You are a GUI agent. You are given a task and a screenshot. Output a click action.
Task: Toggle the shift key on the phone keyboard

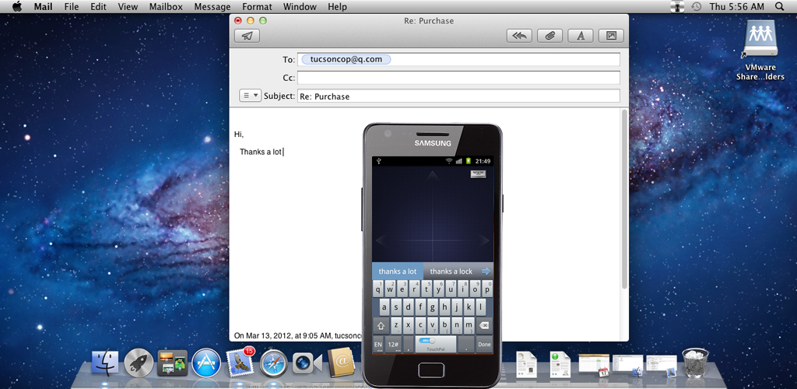pyautogui.click(x=381, y=325)
